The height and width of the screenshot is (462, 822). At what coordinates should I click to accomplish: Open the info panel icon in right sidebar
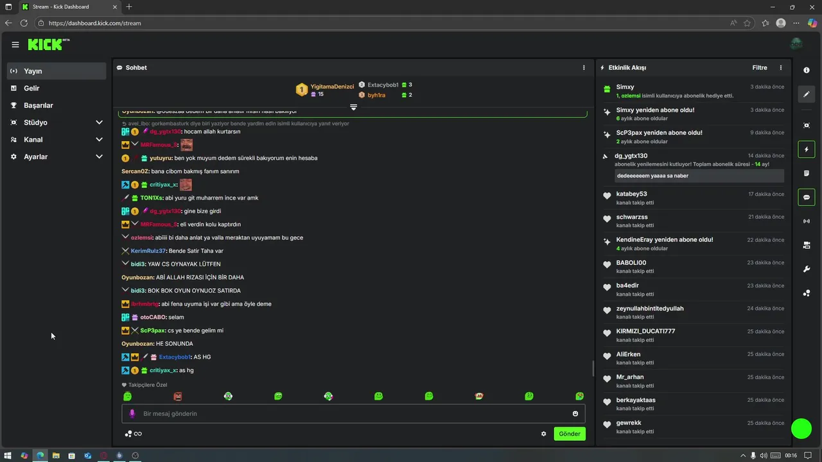(807, 71)
